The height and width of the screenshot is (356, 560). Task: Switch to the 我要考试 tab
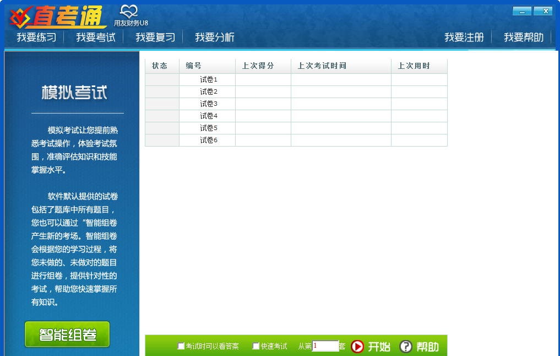(96, 37)
